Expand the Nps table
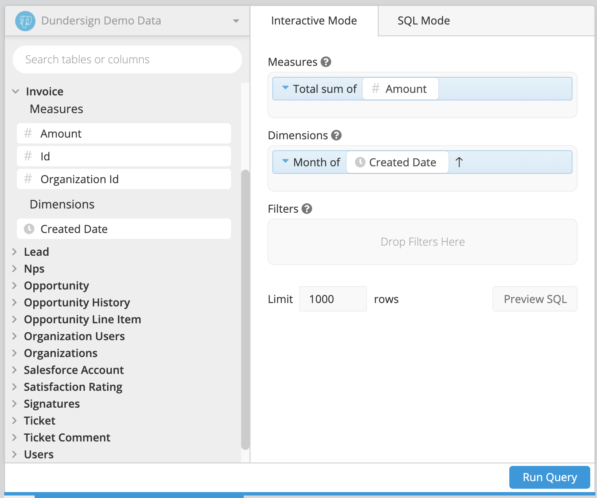Image resolution: width=597 pixels, height=498 pixels. pyautogui.click(x=14, y=268)
